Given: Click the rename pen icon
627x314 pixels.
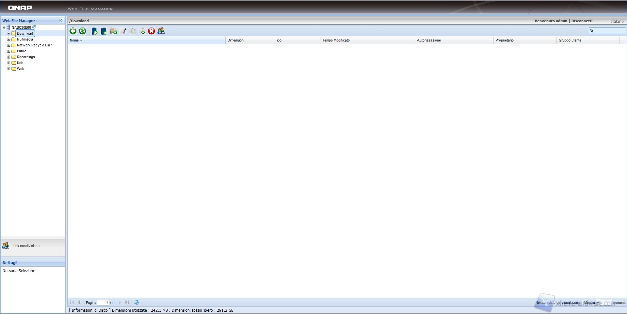Looking at the screenshot, I should [x=123, y=31].
